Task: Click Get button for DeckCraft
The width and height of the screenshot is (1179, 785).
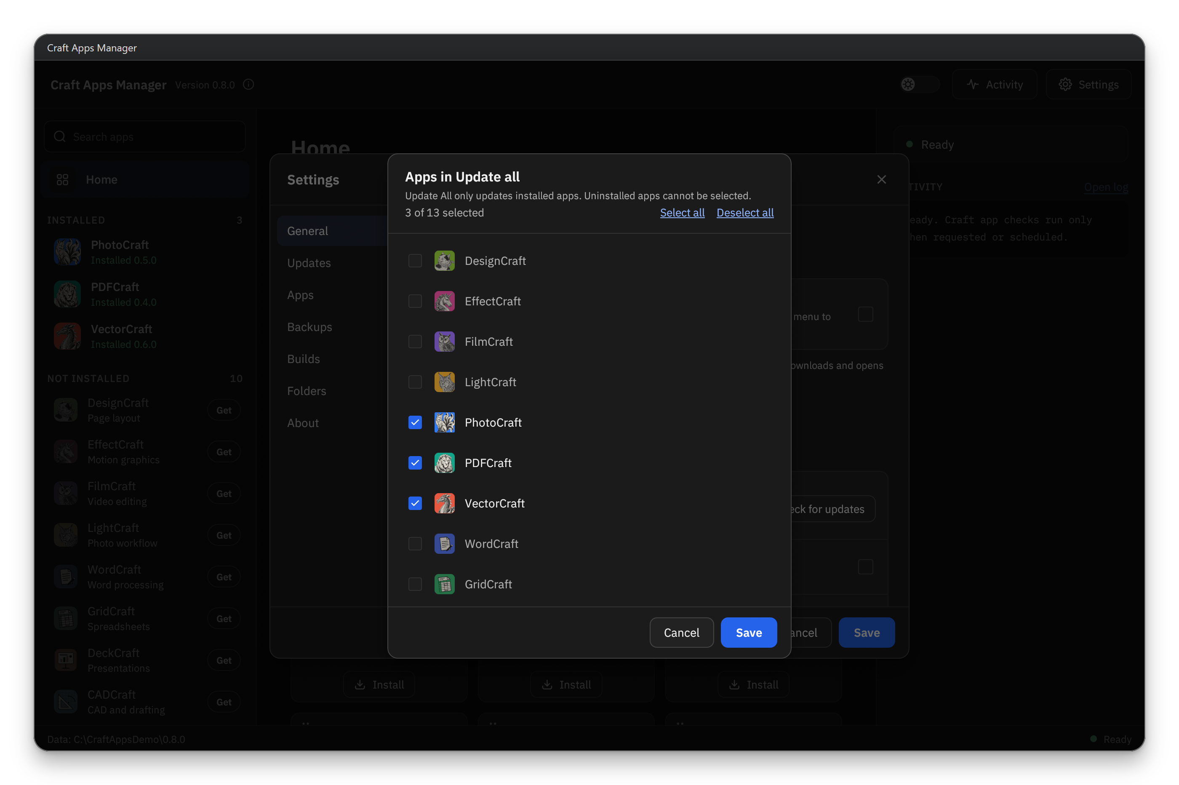Action: tap(224, 660)
